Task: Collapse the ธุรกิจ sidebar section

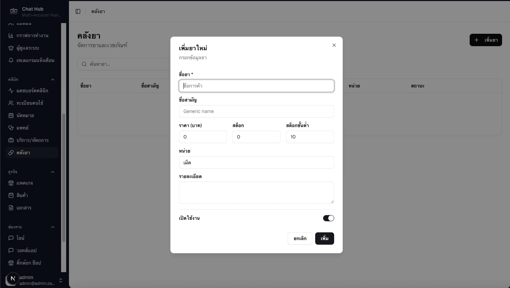Action: coord(53,172)
